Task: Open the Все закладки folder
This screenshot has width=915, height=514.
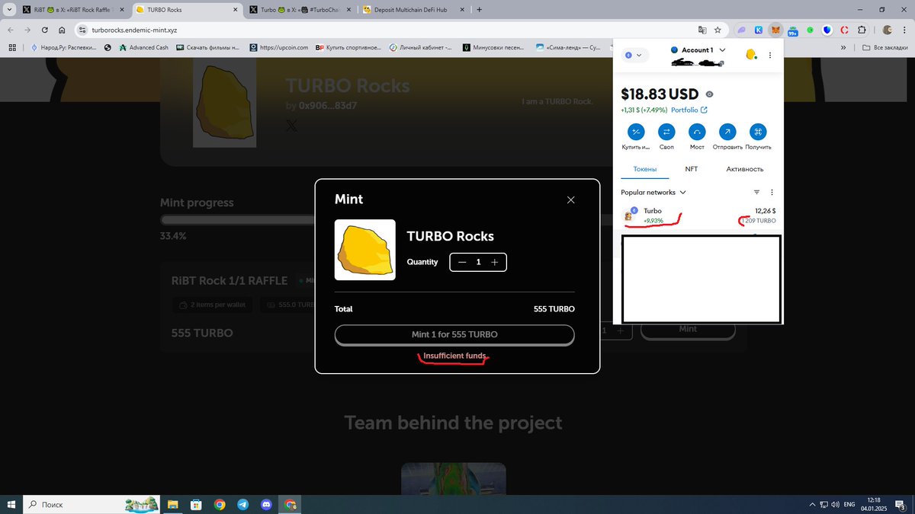Action: point(886,47)
